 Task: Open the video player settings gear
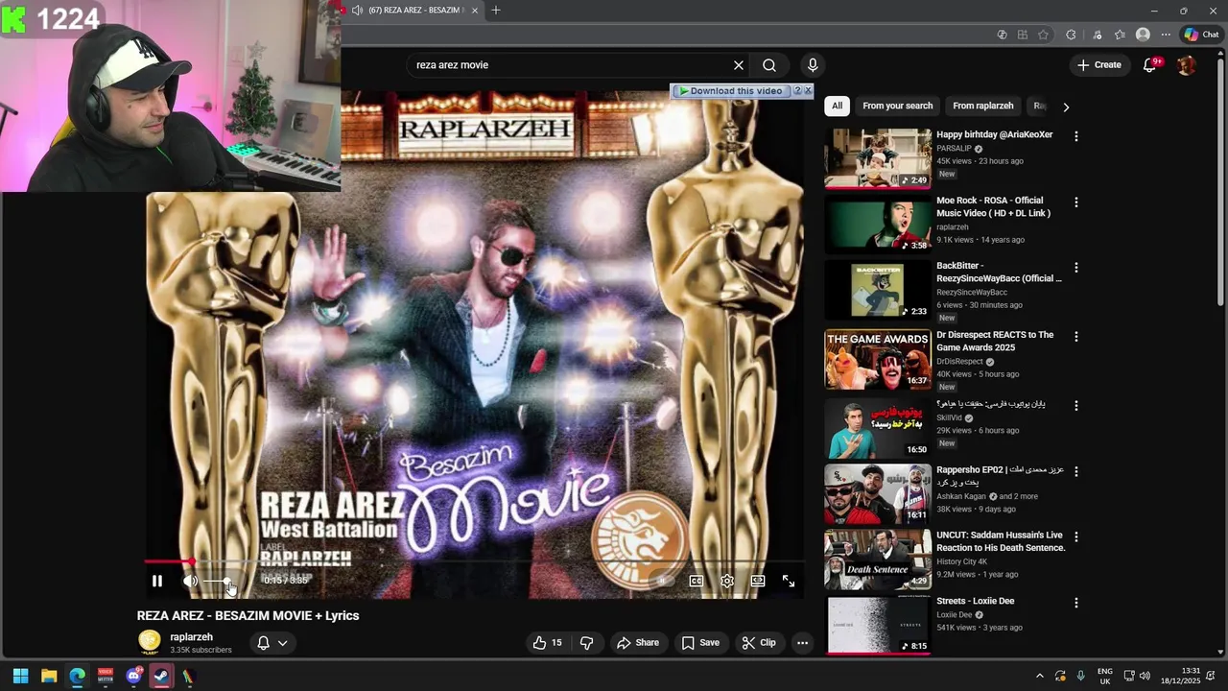(x=727, y=581)
